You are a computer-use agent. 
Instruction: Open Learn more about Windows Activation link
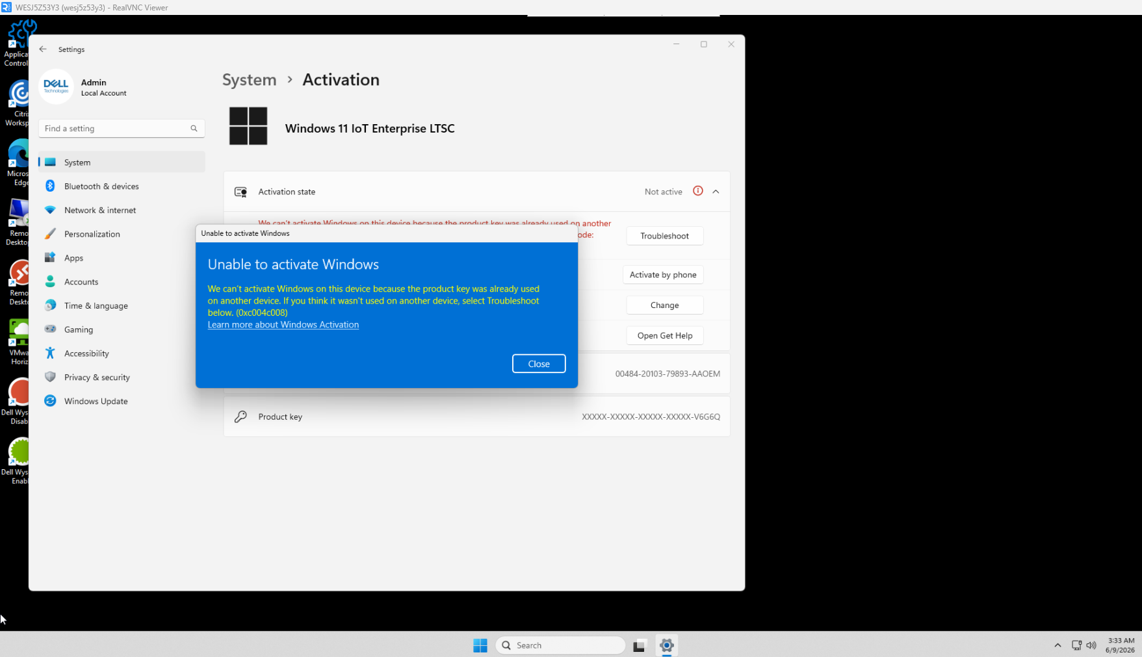pyautogui.click(x=283, y=325)
